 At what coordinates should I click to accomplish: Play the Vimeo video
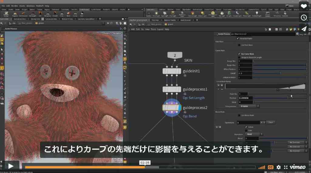11,166
